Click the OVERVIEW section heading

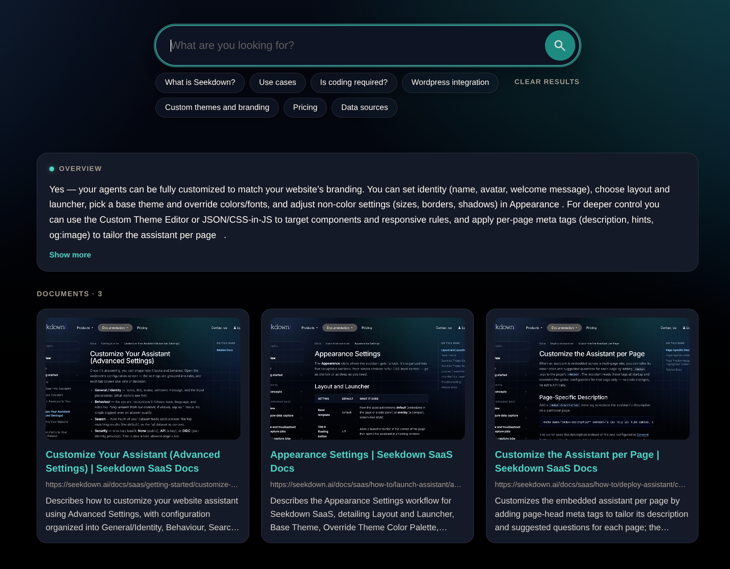click(80, 169)
